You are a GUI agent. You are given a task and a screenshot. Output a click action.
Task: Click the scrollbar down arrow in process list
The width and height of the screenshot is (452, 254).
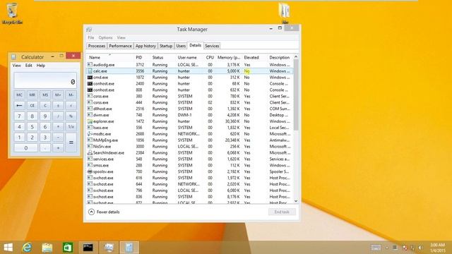pos(296,201)
